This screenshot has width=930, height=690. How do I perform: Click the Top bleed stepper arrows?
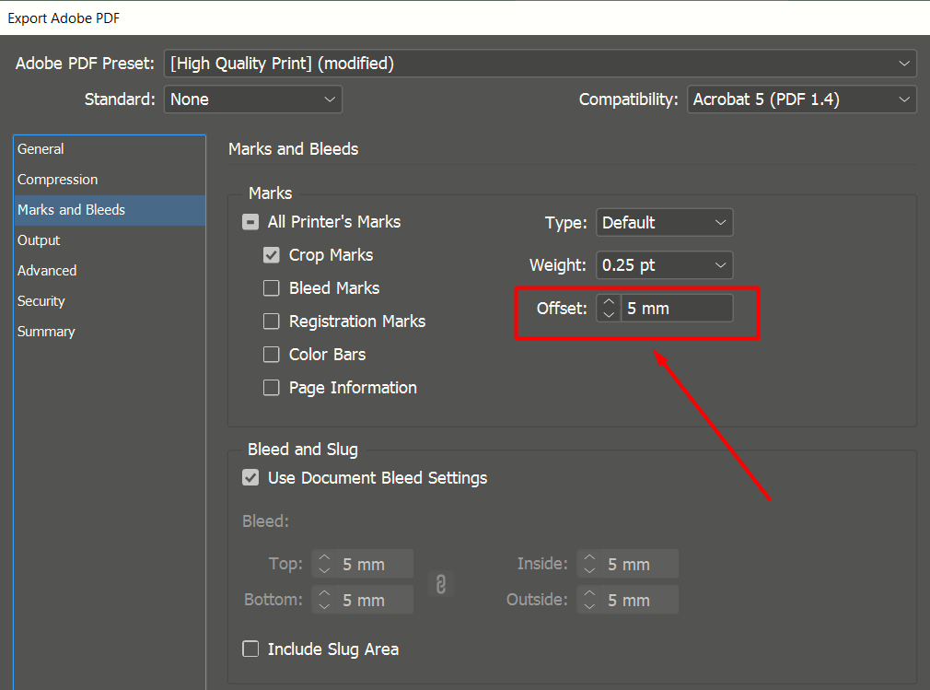click(324, 564)
